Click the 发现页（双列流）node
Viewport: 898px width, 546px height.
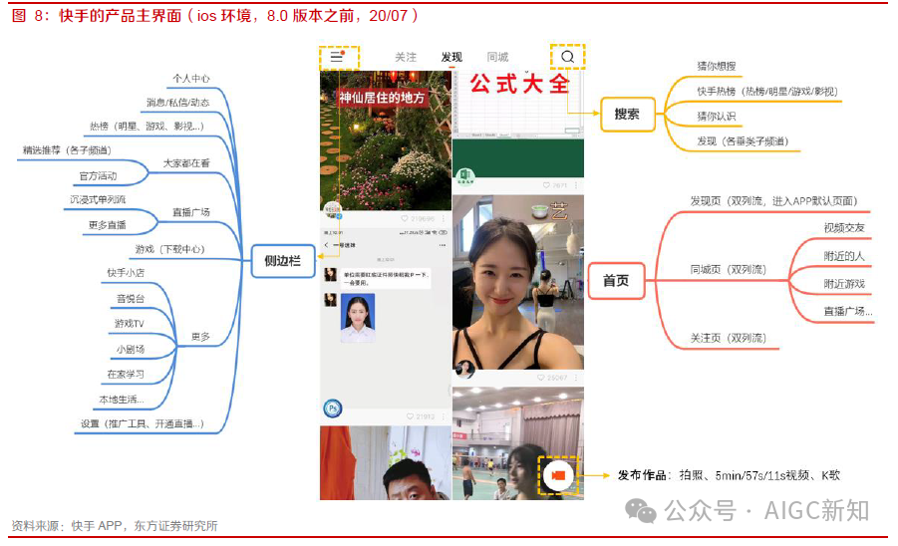point(774,201)
